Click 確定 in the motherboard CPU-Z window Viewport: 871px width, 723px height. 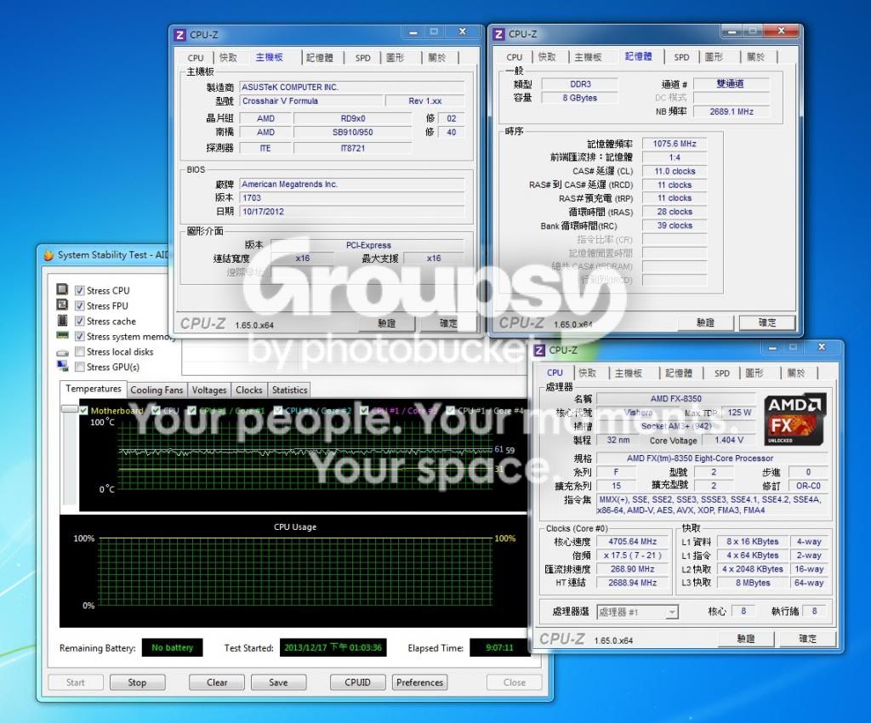click(x=449, y=323)
